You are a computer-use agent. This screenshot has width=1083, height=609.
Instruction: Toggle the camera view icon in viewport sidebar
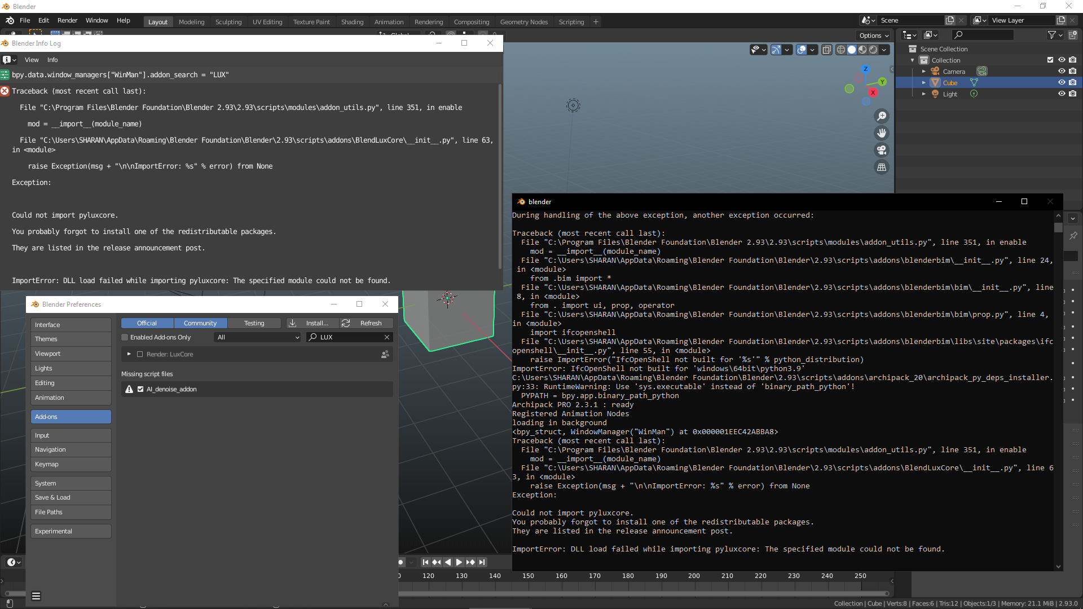[x=882, y=150]
